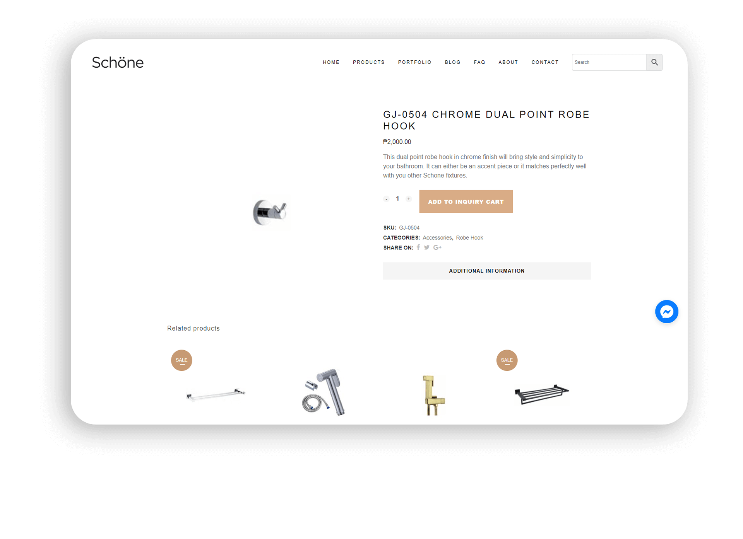Image resolution: width=743 pixels, height=539 pixels.
Task: Click the robe hook product image
Action: click(270, 213)
